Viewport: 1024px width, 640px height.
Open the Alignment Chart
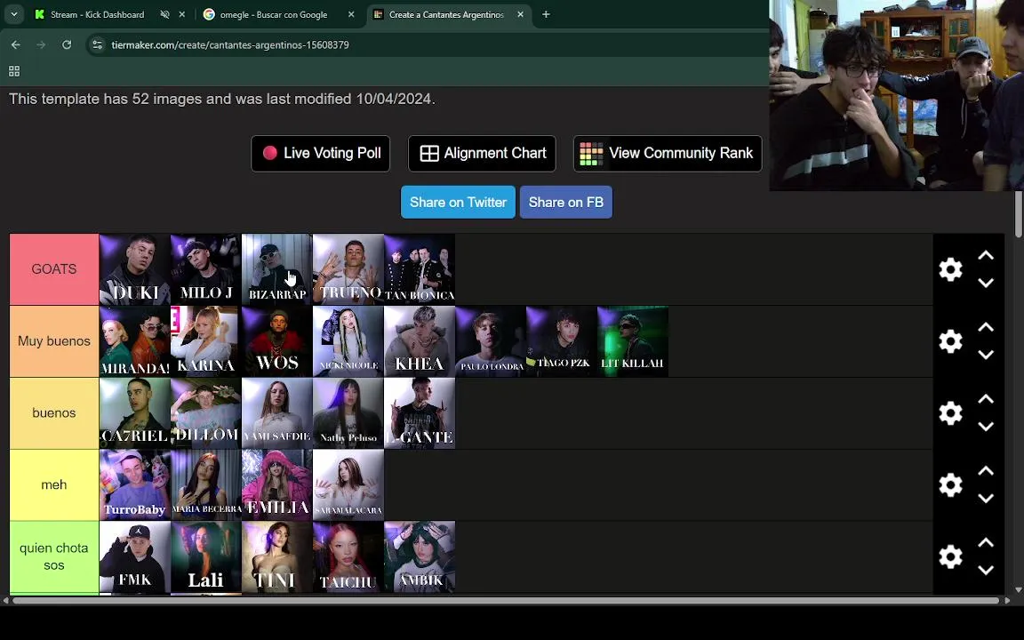coord(482,154)
